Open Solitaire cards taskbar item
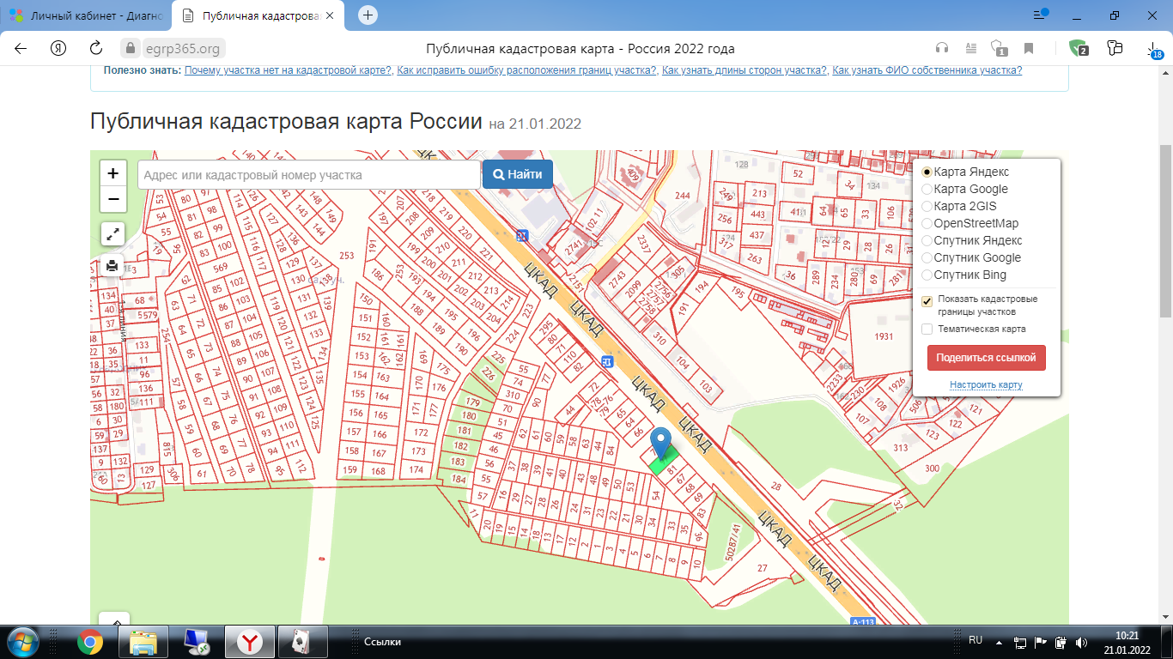The height and width of the screenshot is (659, 1173). coord(303,642)
